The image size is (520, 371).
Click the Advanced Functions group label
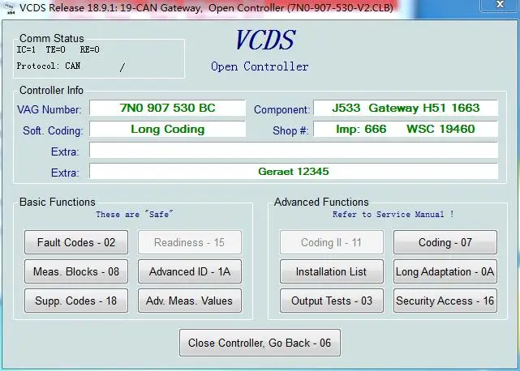click(321, 202)
